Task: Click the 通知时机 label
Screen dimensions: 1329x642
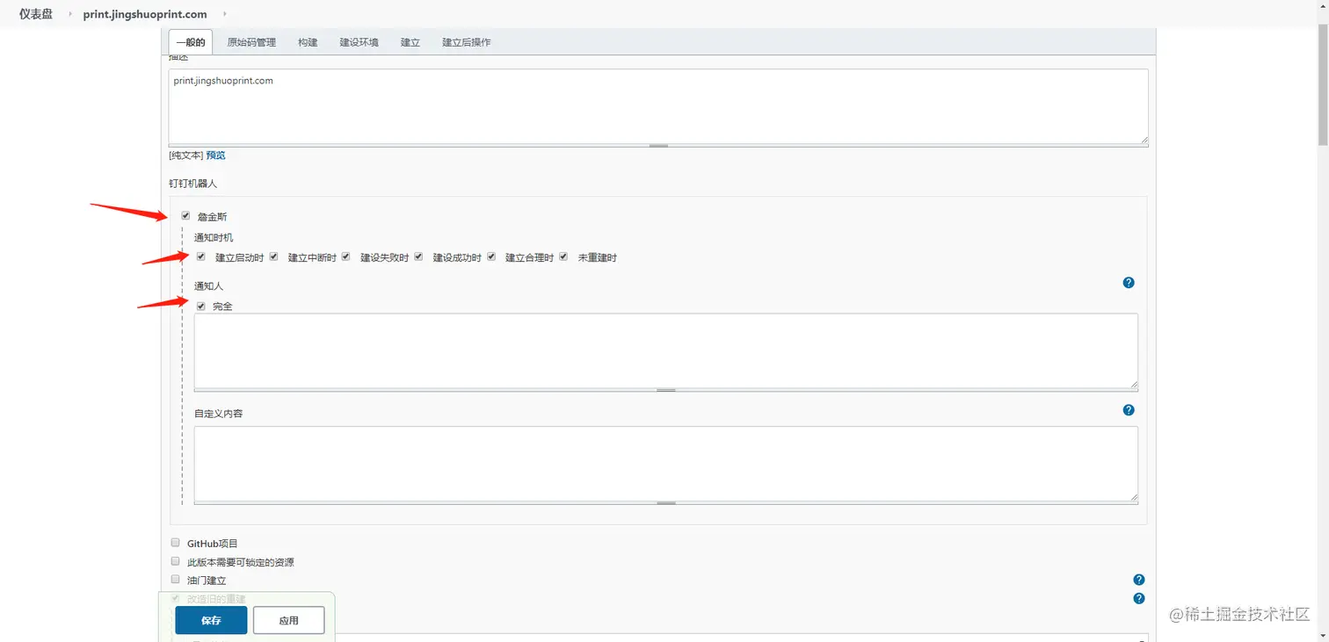Action: tap(214, 237)
